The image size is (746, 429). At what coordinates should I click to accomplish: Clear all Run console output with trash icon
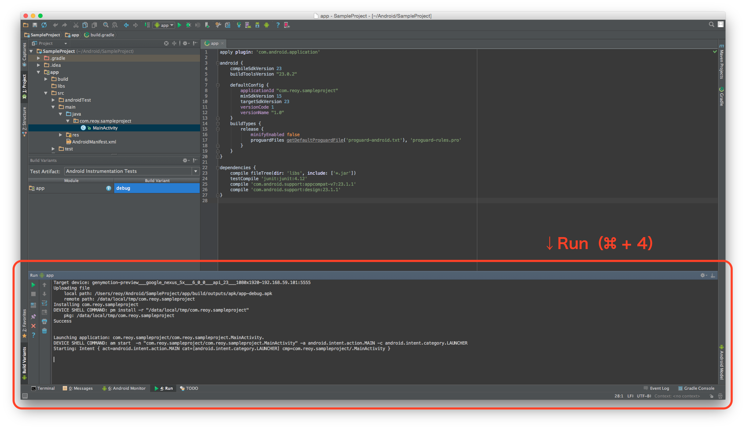click(44, 331)
